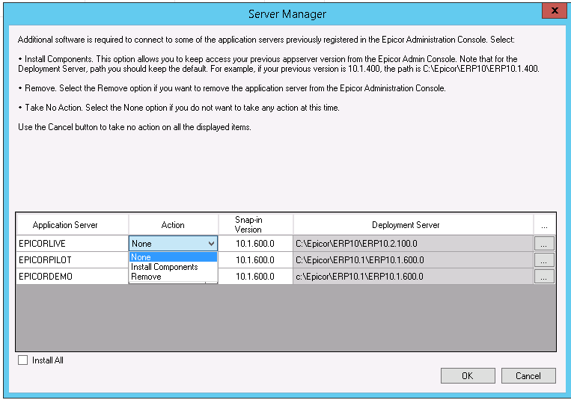Confirm with the OK button

[x=468, y=375]
